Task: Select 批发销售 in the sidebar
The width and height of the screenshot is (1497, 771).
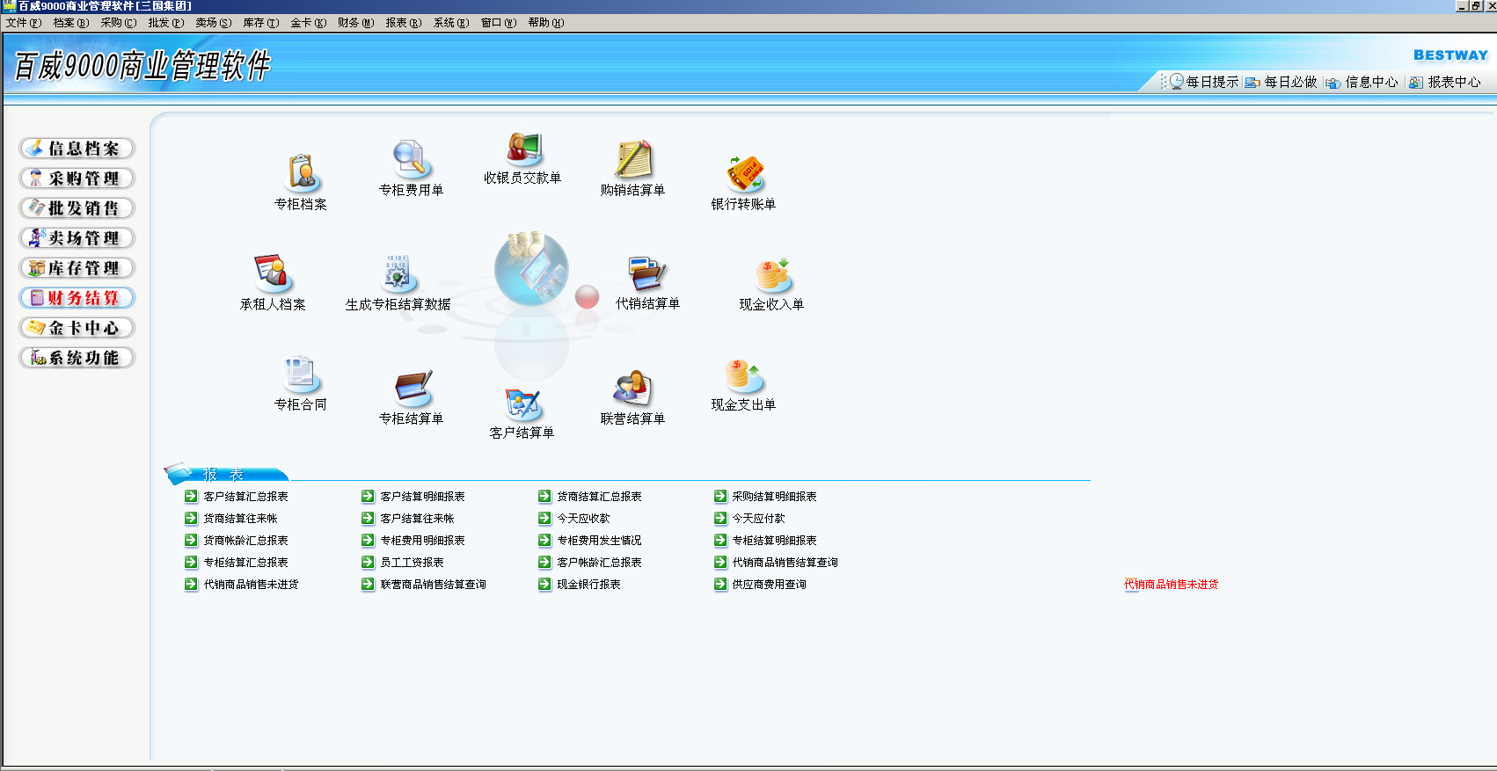Action: (x=77, y=208)
